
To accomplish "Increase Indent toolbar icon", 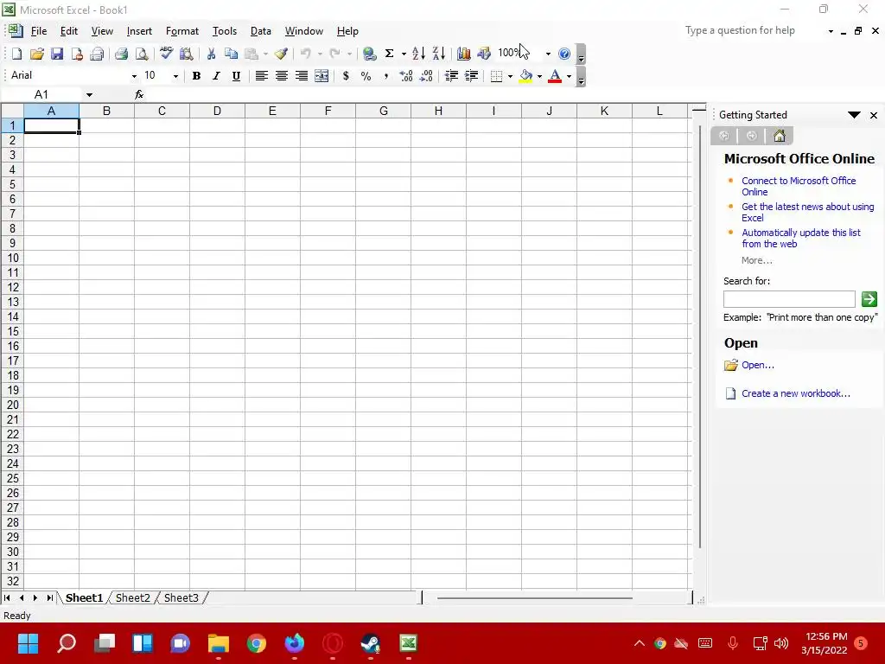I will [x=471, y=76].
